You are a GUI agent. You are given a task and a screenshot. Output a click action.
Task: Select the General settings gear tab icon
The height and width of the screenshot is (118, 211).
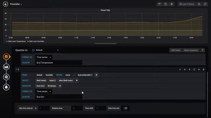click(6, 77)
